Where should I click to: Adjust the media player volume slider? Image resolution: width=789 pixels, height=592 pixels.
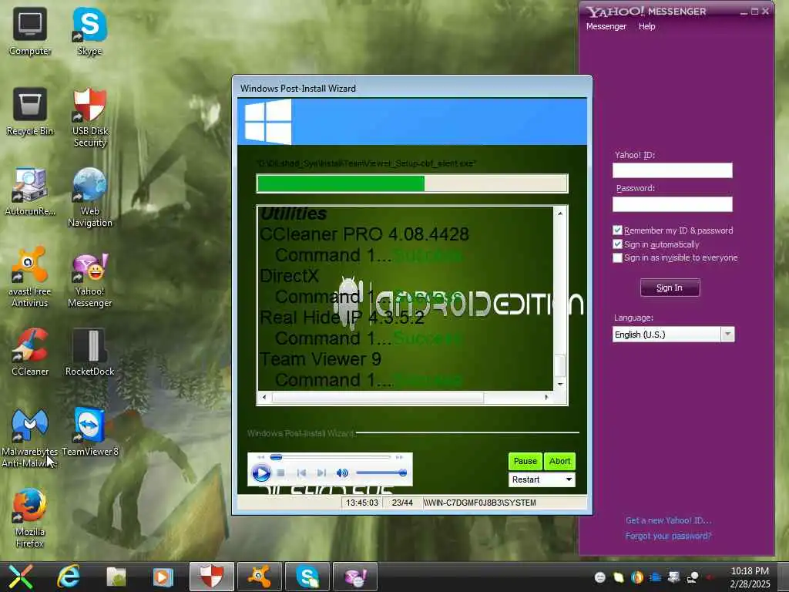[381, 473]
